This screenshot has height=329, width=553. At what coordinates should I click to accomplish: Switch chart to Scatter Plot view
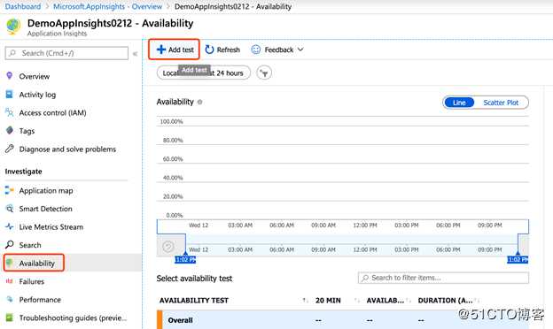(501, 103)
